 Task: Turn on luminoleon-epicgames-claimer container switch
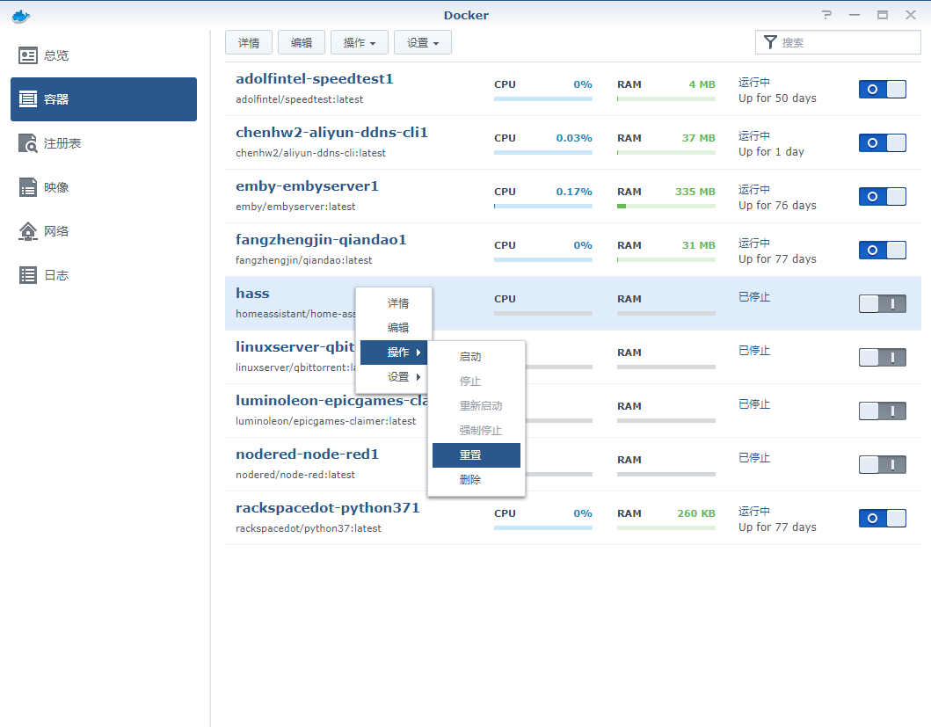pos(883,411)
